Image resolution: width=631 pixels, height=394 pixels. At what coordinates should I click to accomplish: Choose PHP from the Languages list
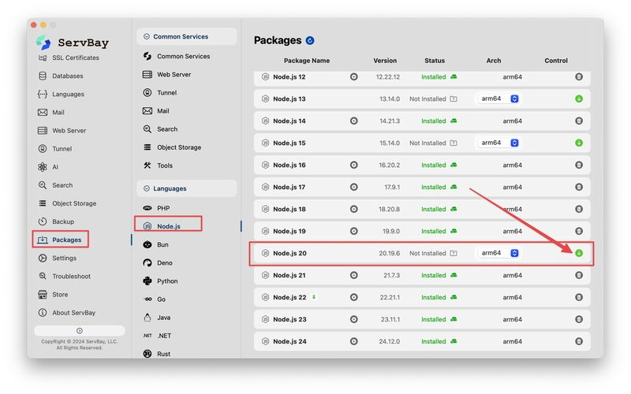(163, 208)
